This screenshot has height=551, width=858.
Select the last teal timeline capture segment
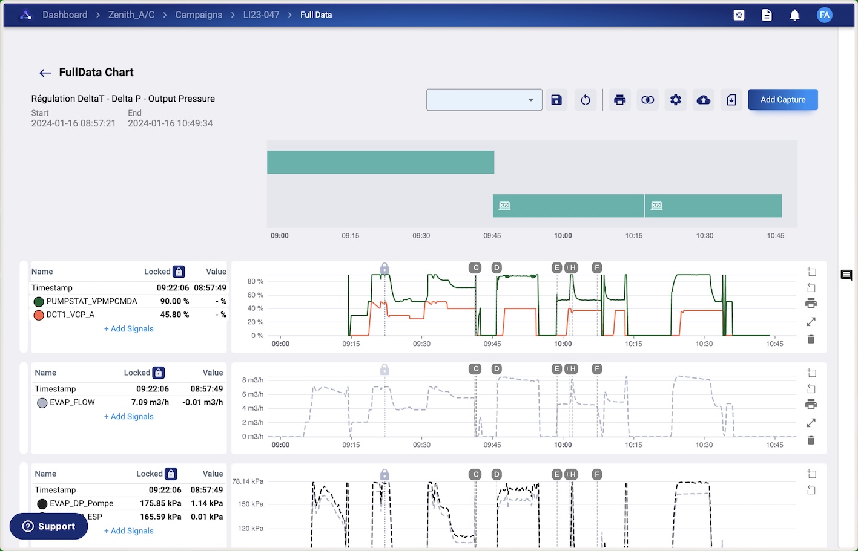click(x=713, y=206)
